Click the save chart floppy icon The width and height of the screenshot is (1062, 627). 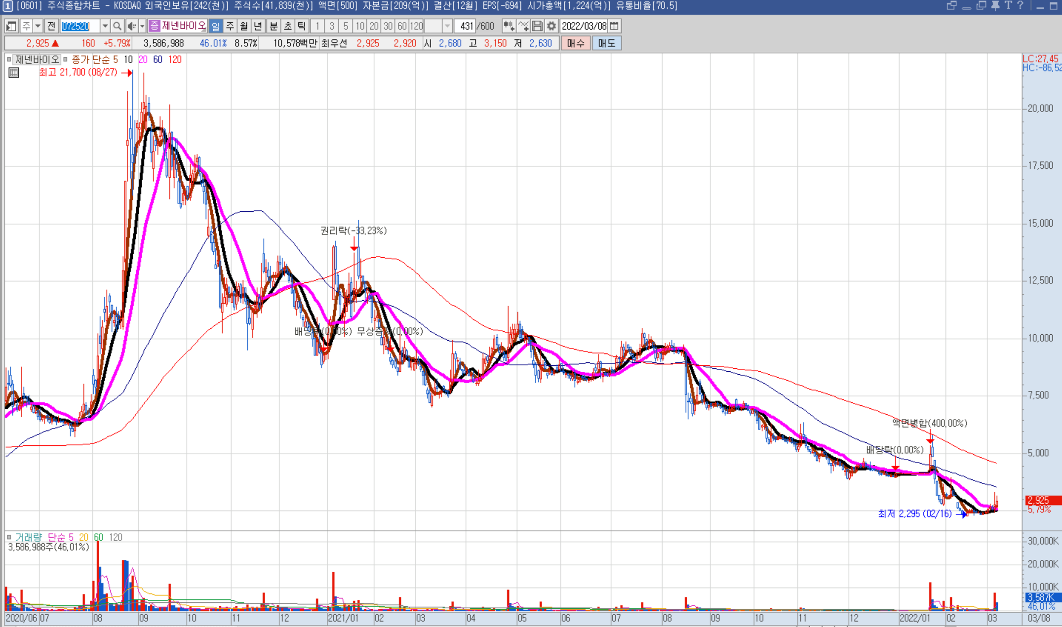point(538,26)
